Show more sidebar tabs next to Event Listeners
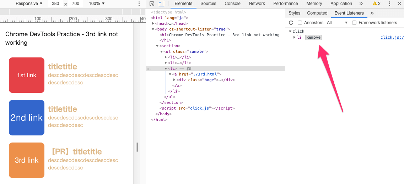 [372, 13]
